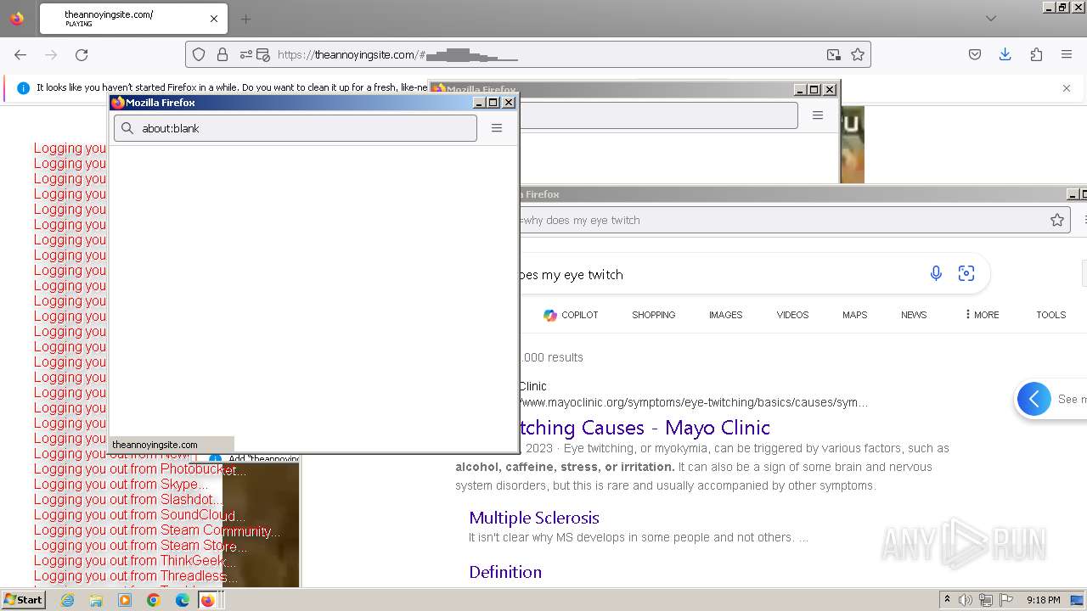Click 'Logging you out from Steam Community' text

[158, 530]
